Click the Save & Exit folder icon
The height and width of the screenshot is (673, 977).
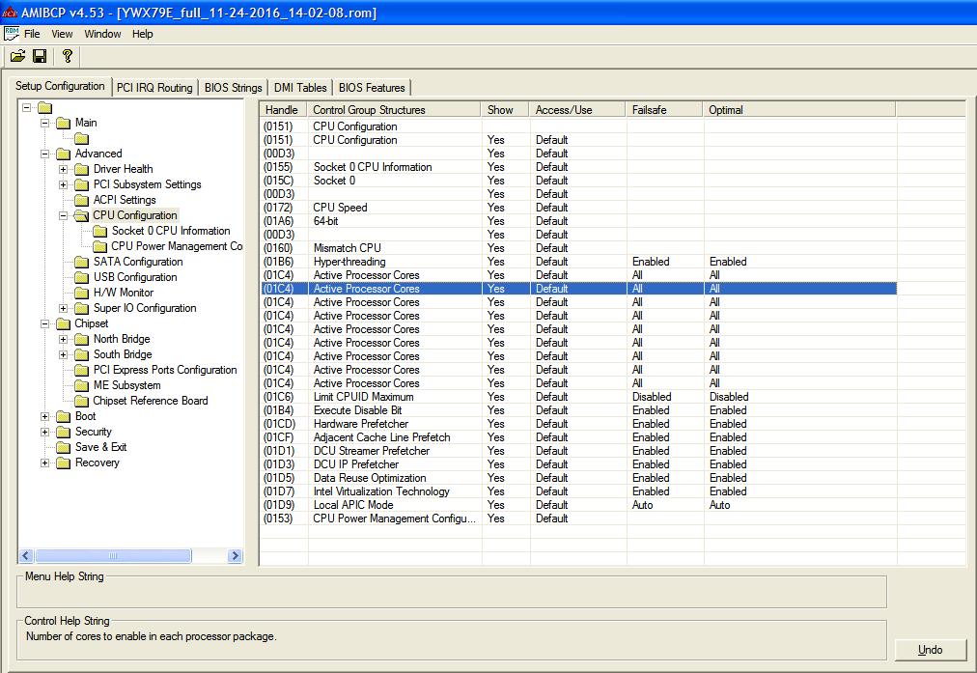click(x=64, y=447)
